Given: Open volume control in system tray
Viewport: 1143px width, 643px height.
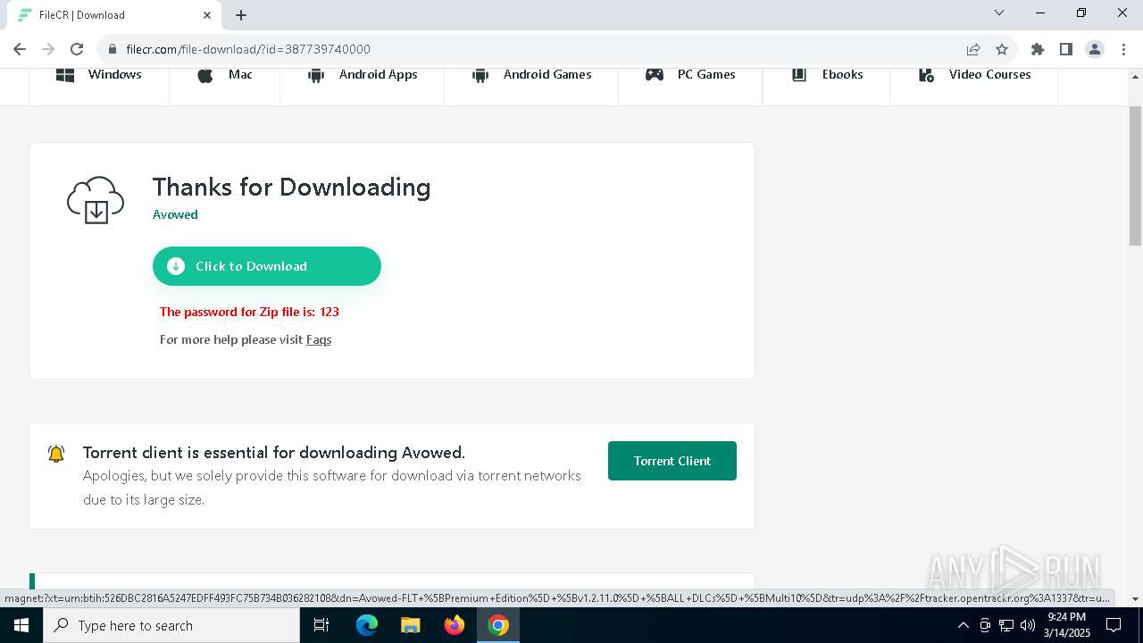Looking at the screenshot, I should [1028, 625].
